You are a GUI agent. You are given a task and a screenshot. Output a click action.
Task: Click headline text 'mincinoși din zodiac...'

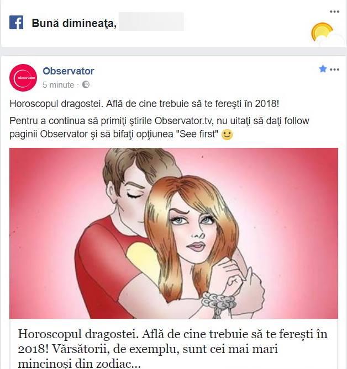click(79, 364)
